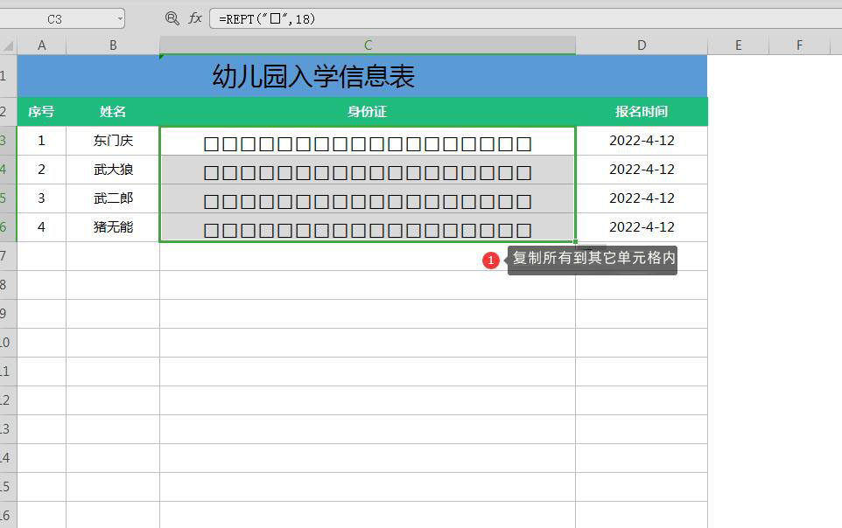Select column E header

click(739, 45)
